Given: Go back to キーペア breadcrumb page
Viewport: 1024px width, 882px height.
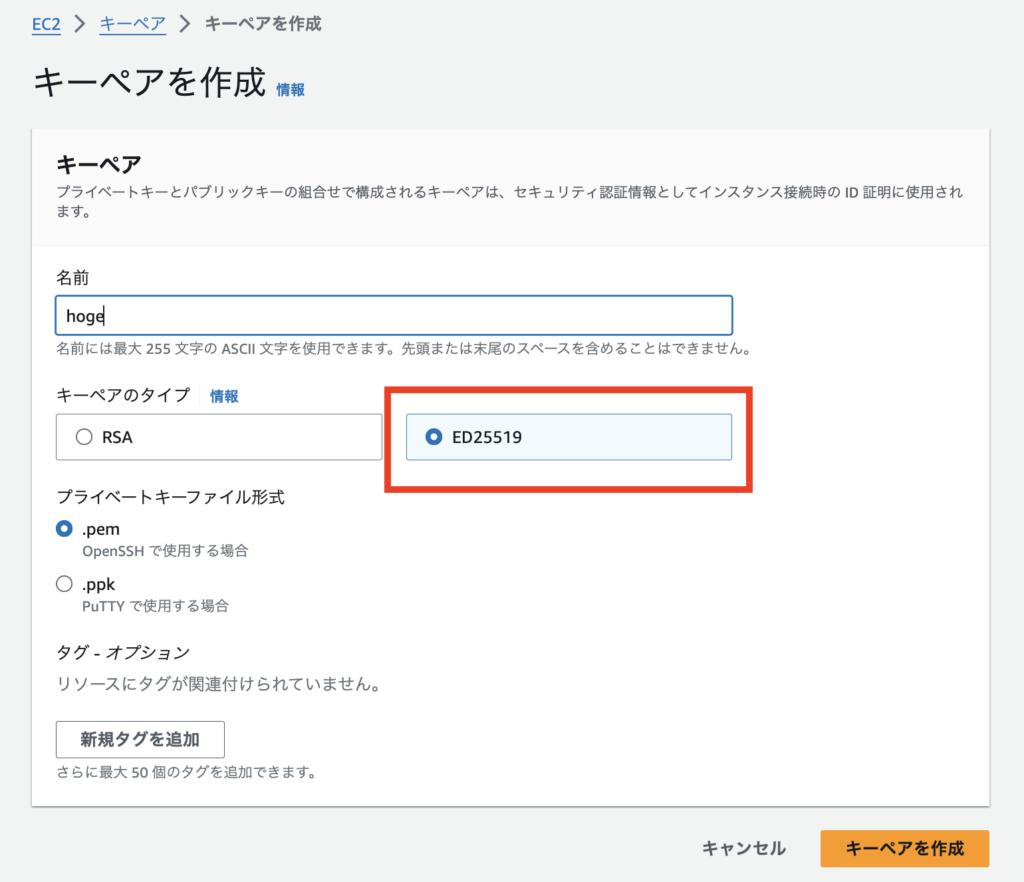Looking at the screenshot, I should click(x=132, y=25).
